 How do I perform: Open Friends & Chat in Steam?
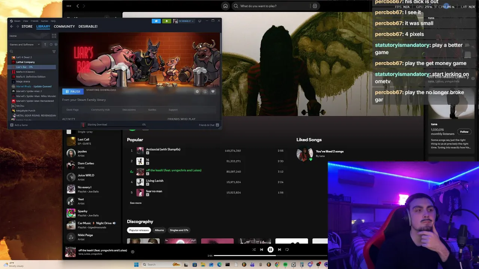(209, 125)
